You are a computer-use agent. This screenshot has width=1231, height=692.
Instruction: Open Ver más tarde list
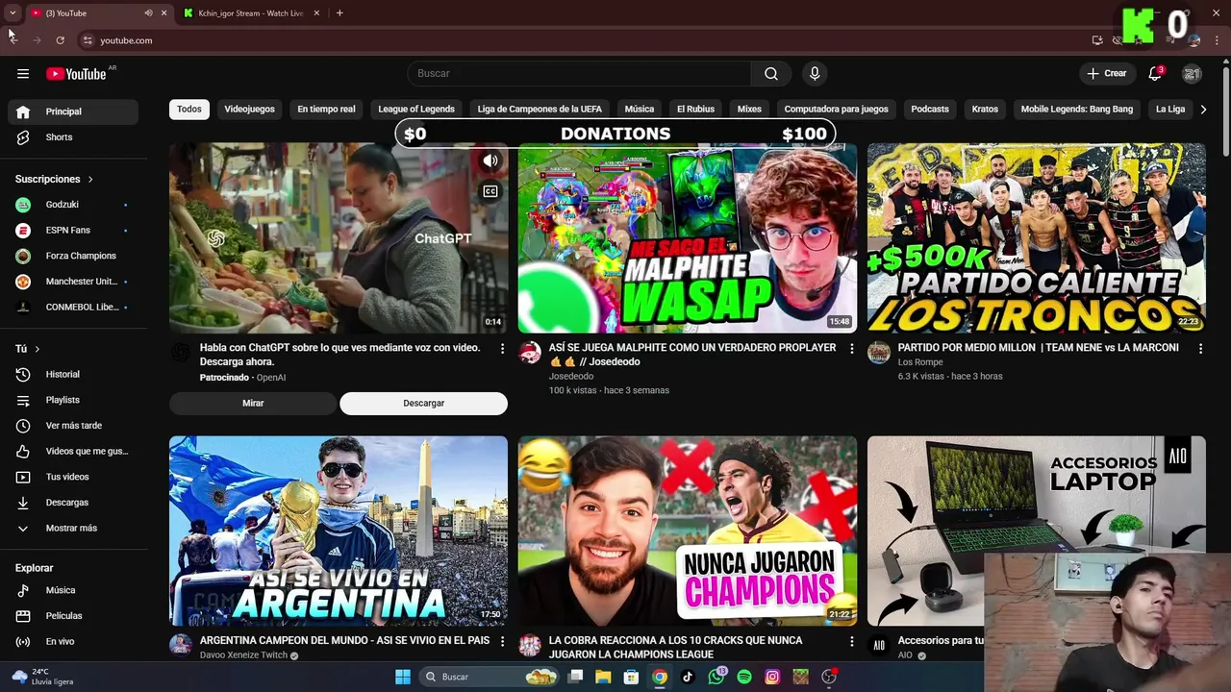point(73,426)
